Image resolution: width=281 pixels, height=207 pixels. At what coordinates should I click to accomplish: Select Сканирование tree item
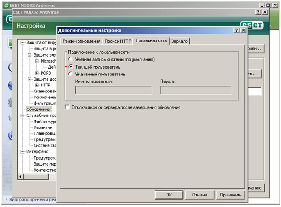tap(45, 91)
